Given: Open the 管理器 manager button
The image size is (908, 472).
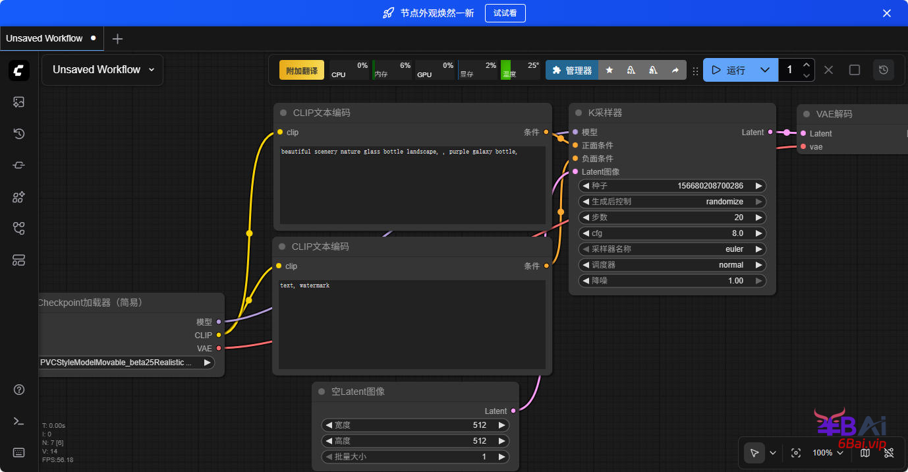Looking at the screenshot, I should [572, 70].
